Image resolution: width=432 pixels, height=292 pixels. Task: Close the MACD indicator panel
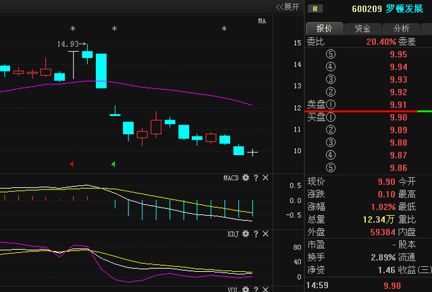pyautogui.click(x=265, y=178)
